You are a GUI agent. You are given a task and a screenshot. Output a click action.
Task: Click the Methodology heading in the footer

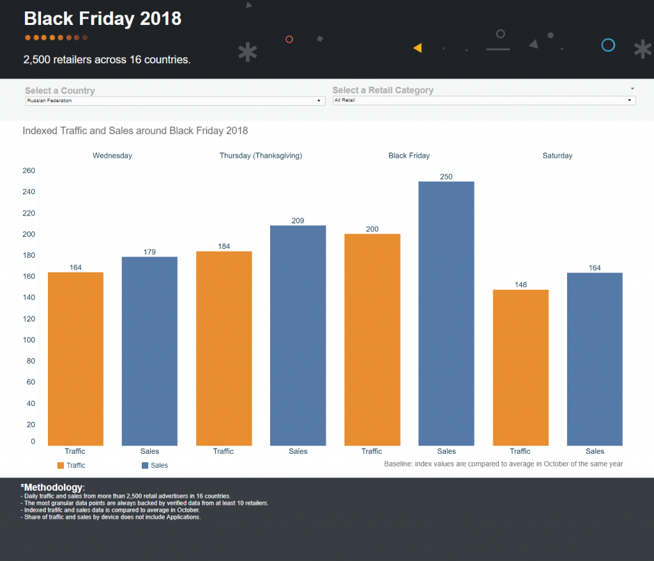point(52,488)
